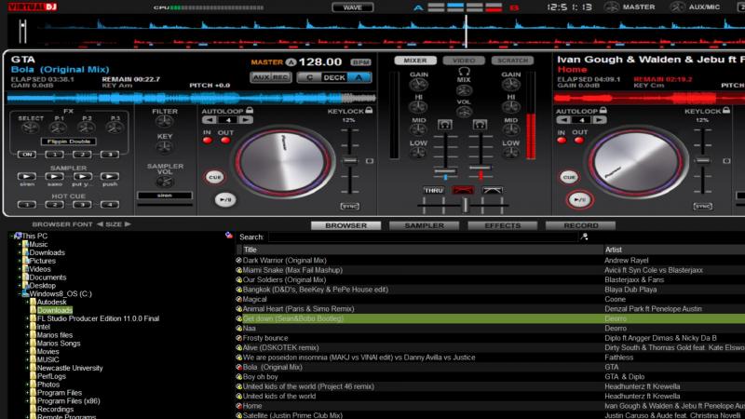Click the left deck play/pause button
The image size is (745, 419).
[225, 199]
